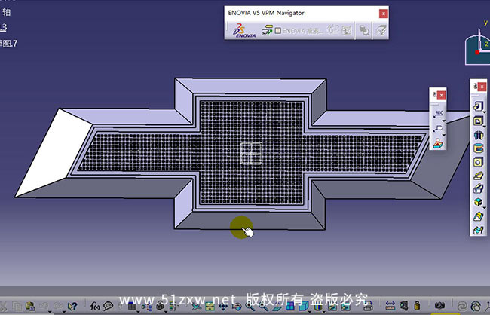Click the Zoom In magnifier icon
490x315 pixels.
pos(250,307)
